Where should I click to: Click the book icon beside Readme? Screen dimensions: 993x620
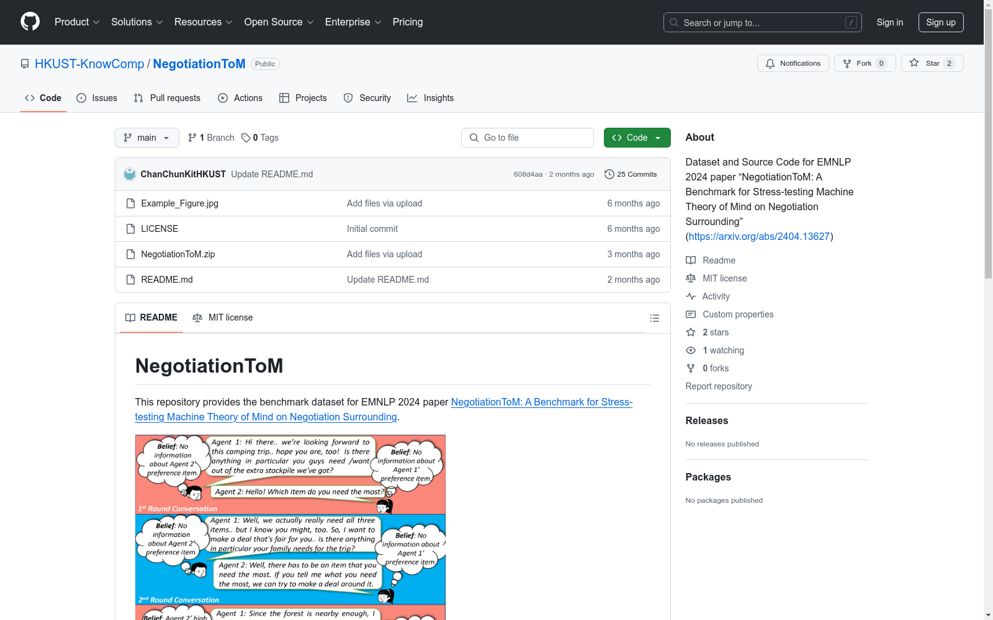(x=691, y=260)
